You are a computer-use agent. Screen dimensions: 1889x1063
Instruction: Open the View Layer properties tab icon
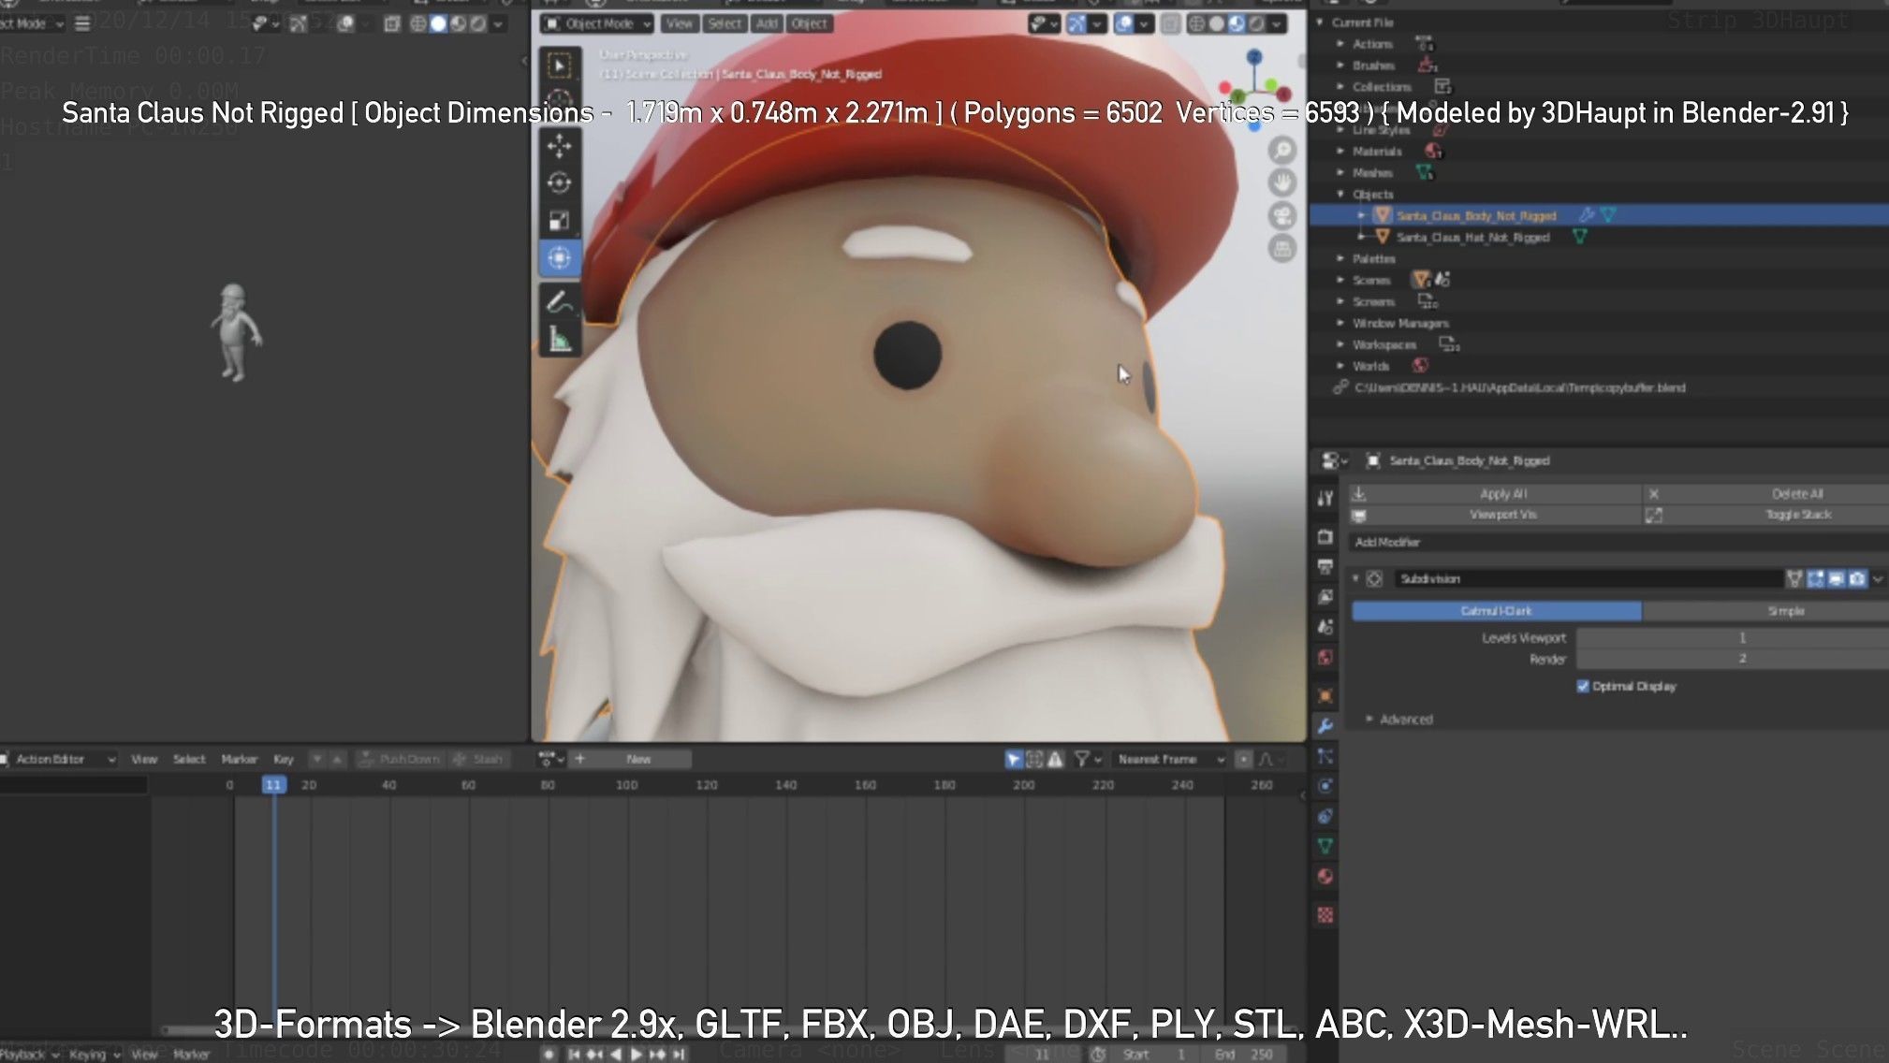(1325, 596)
